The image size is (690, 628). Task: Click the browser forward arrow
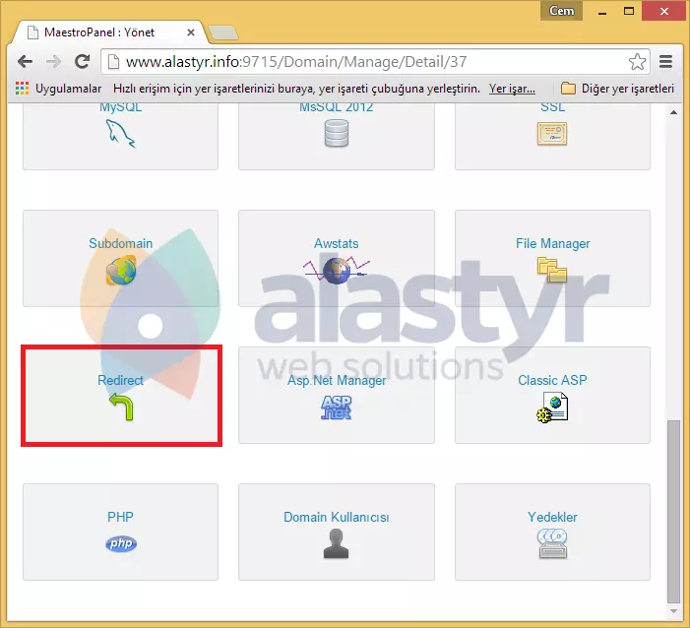[54, 62]
